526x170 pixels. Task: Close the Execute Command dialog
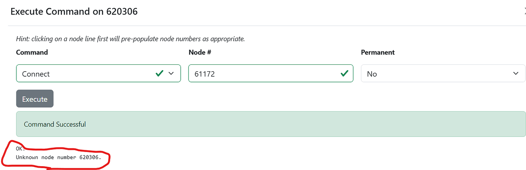coord(524,11)
